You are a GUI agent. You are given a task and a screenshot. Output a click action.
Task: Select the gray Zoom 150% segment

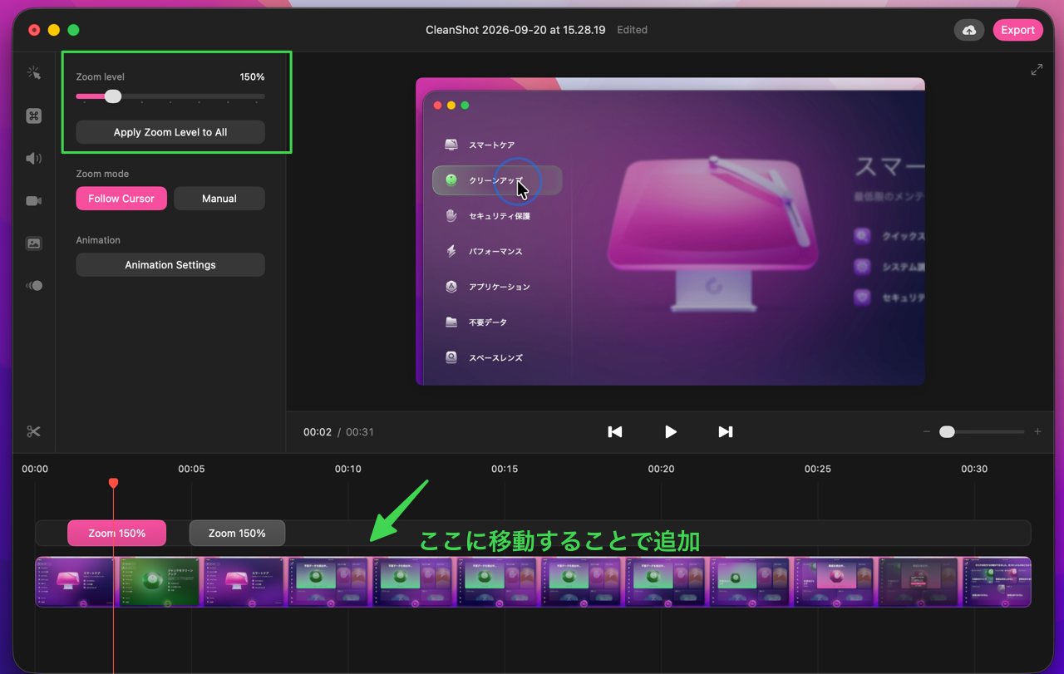pyautogui.click(x=237, y=533)
